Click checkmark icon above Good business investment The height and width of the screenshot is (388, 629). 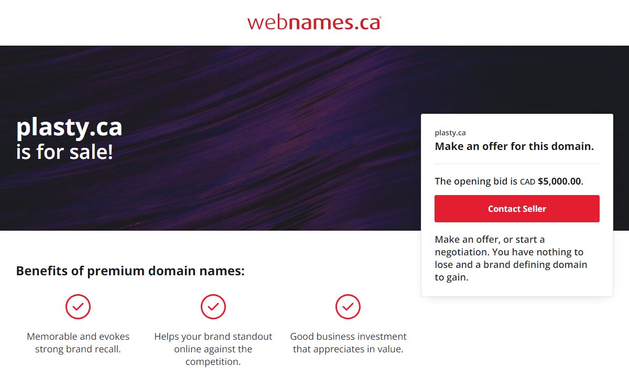348,307
